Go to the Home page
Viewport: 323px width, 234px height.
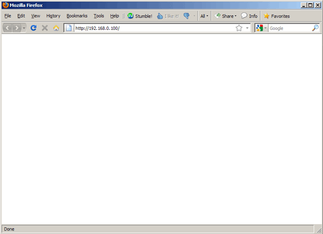click(x=56, y=28)
